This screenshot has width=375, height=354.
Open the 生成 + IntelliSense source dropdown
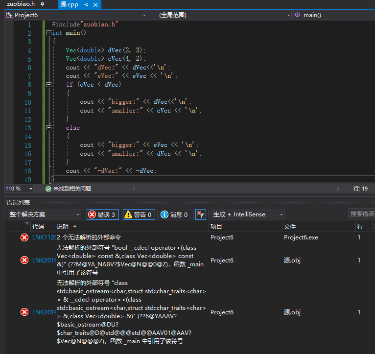point(248,214)
